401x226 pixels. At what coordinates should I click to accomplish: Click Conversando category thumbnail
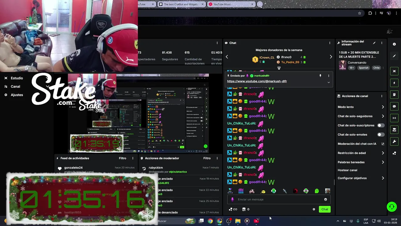(342, 65)
